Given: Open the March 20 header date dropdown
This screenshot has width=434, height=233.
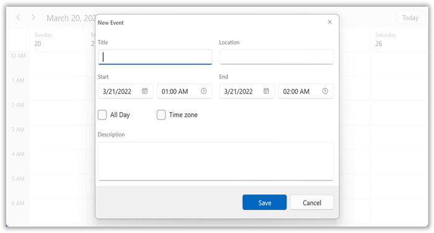Looking at the screenshot, I should click(x=71, y=18).
